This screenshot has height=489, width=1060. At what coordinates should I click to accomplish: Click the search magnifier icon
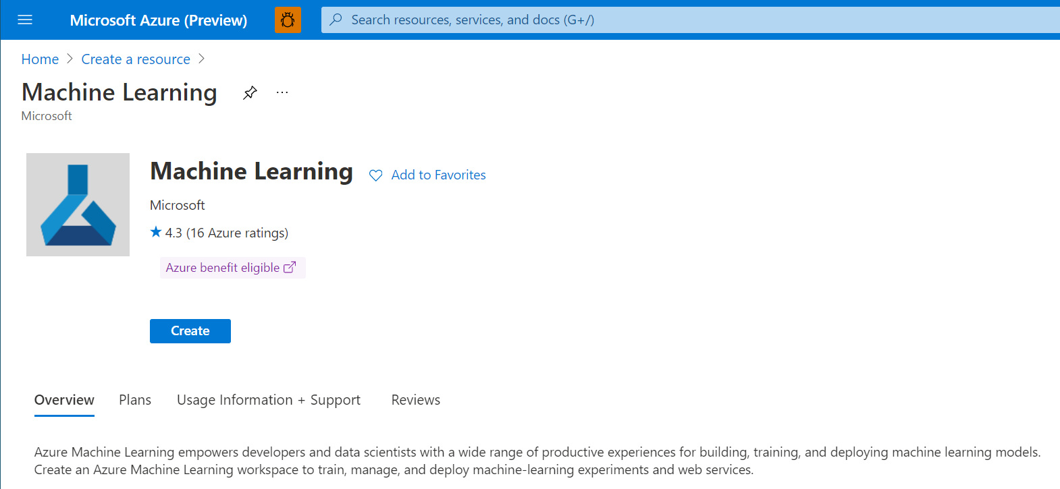click(x=336, y=20)
